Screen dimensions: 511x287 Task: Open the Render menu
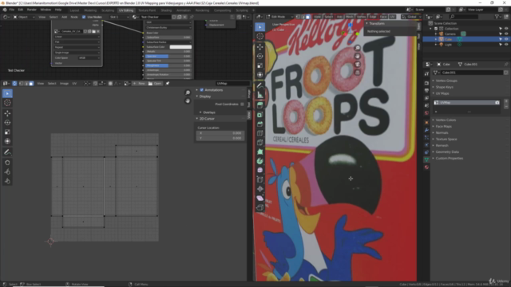(x=32, y=10)
